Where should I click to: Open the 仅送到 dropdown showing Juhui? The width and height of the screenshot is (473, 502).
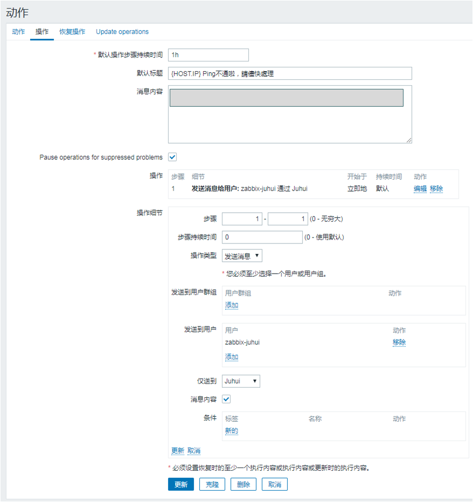pos(240,380)
